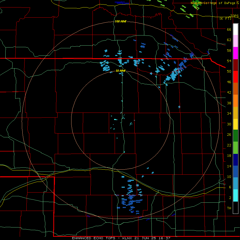Click the legend value 58
This screenshot has height=240, width=240.
click(x=229, y=50)
